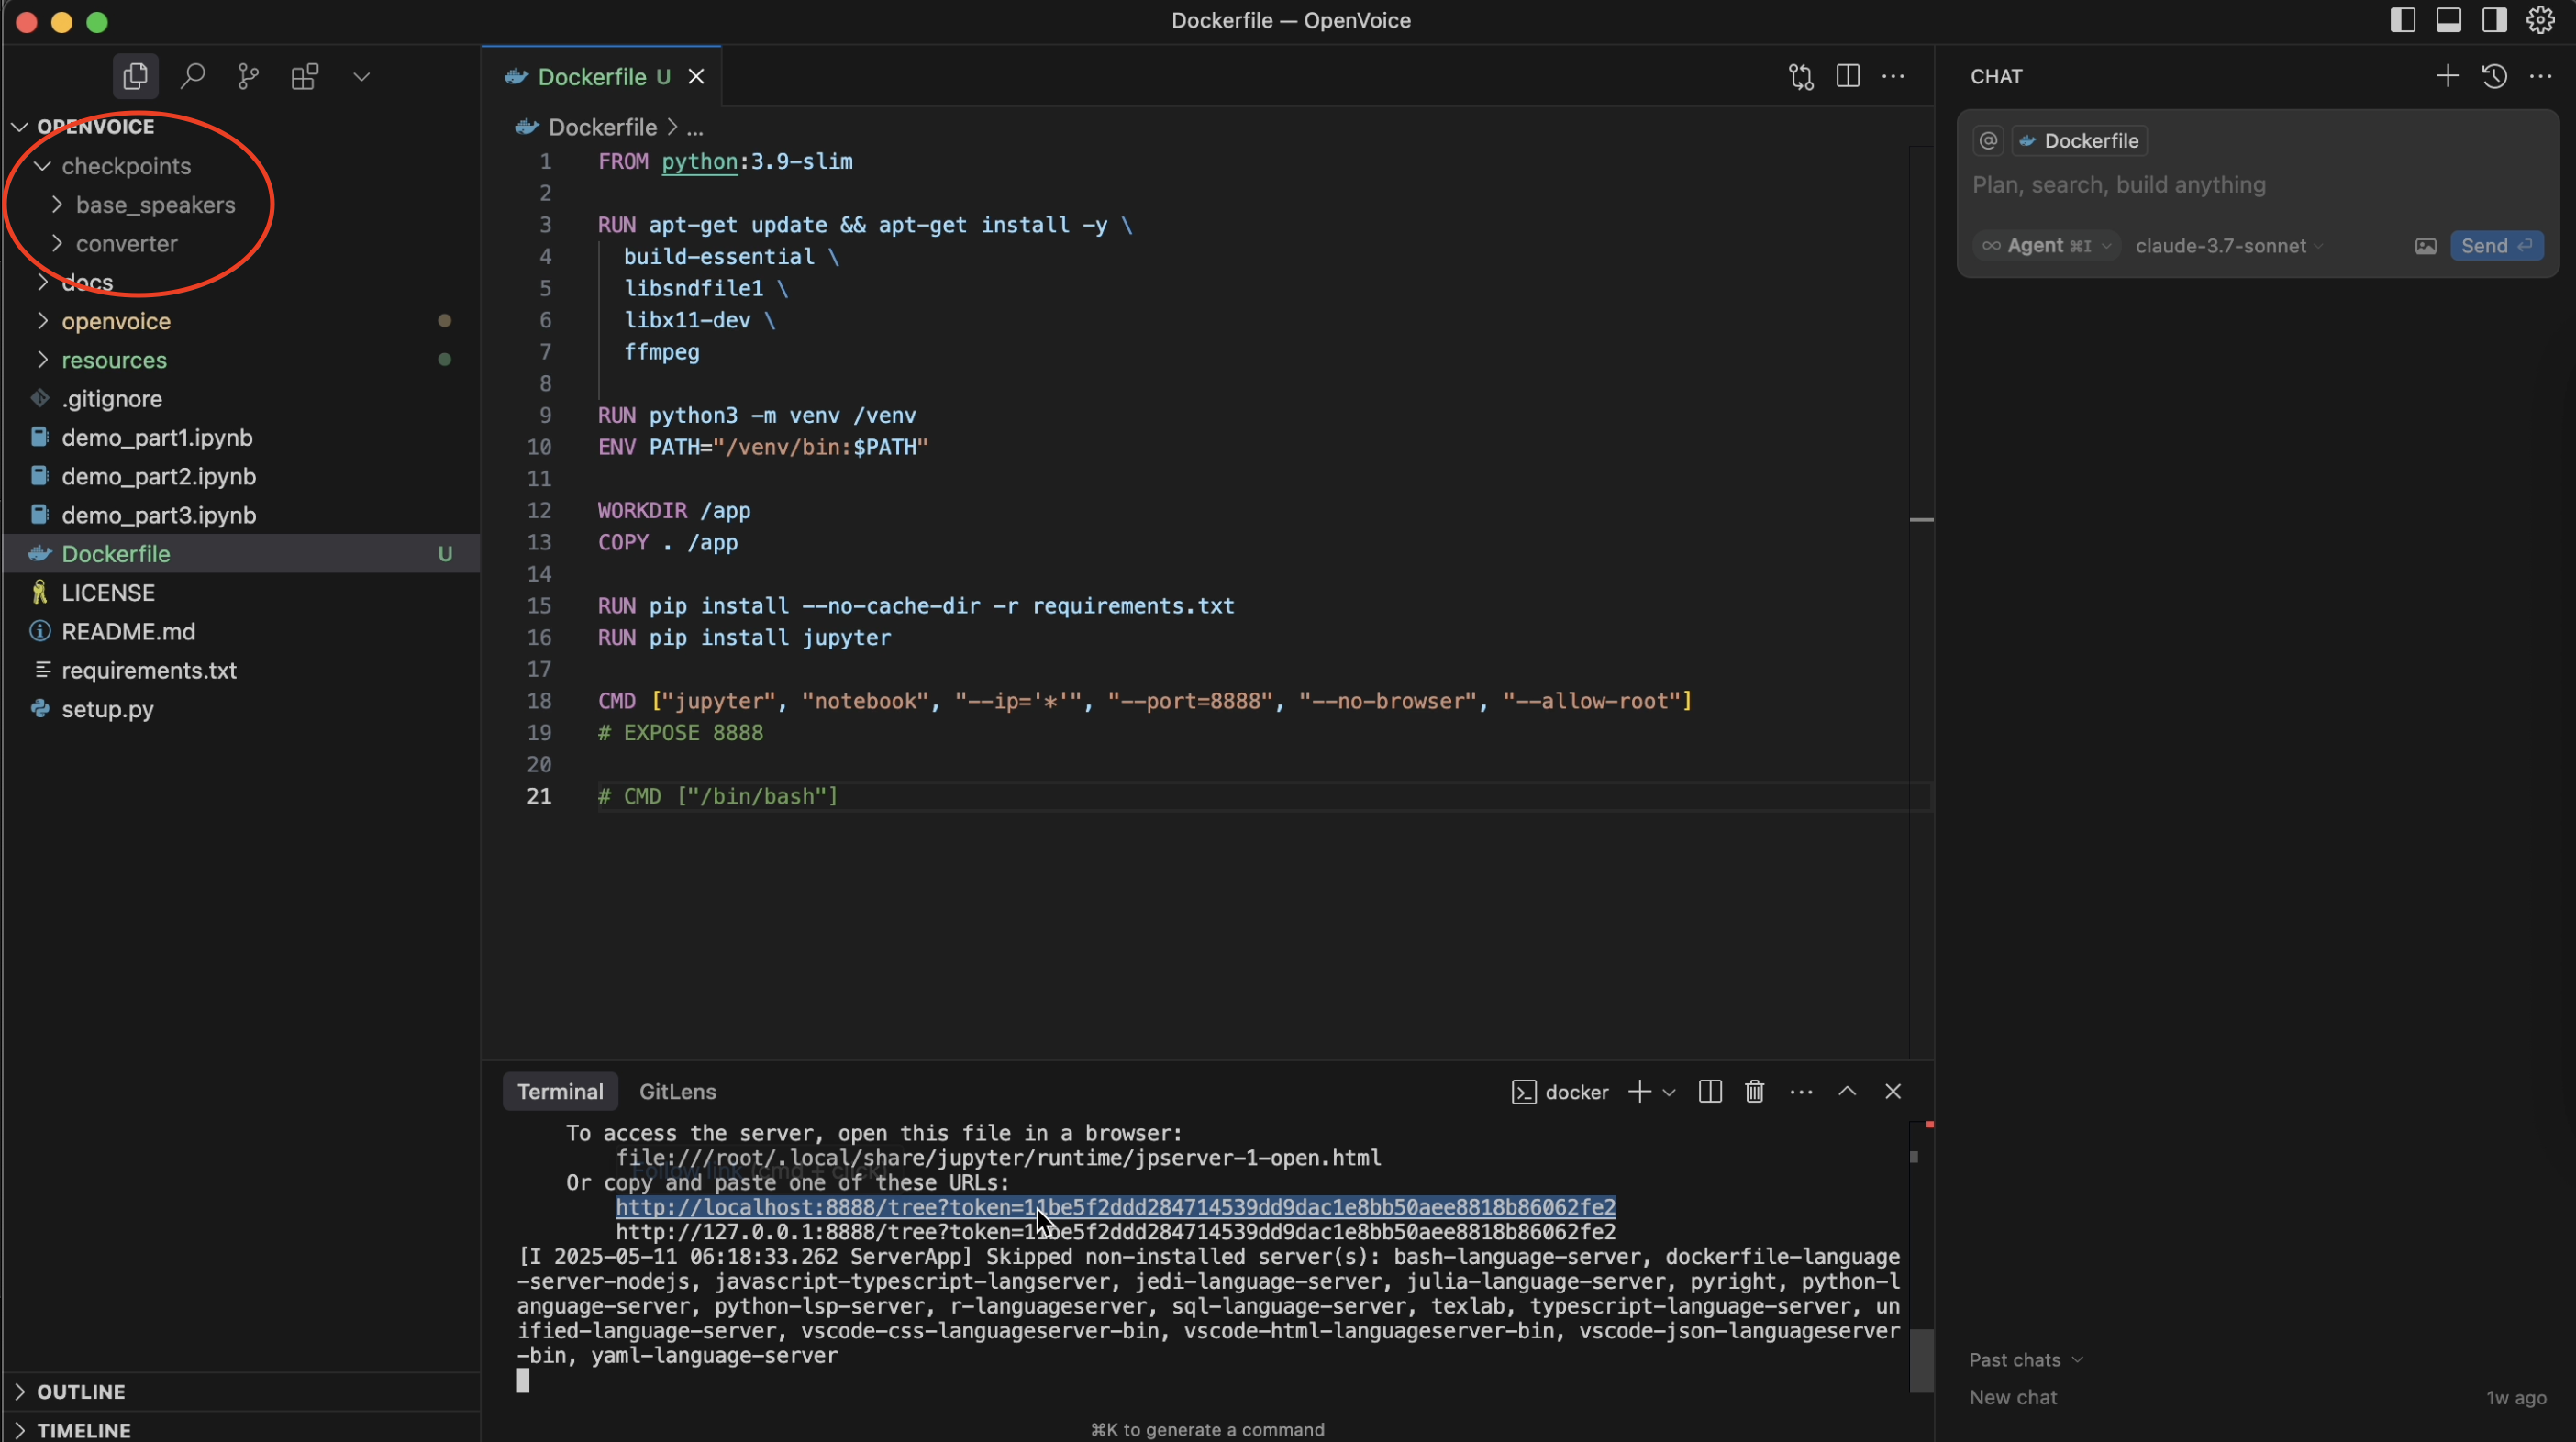Select the Dockerfile editor tab

(x=601, y=77)
